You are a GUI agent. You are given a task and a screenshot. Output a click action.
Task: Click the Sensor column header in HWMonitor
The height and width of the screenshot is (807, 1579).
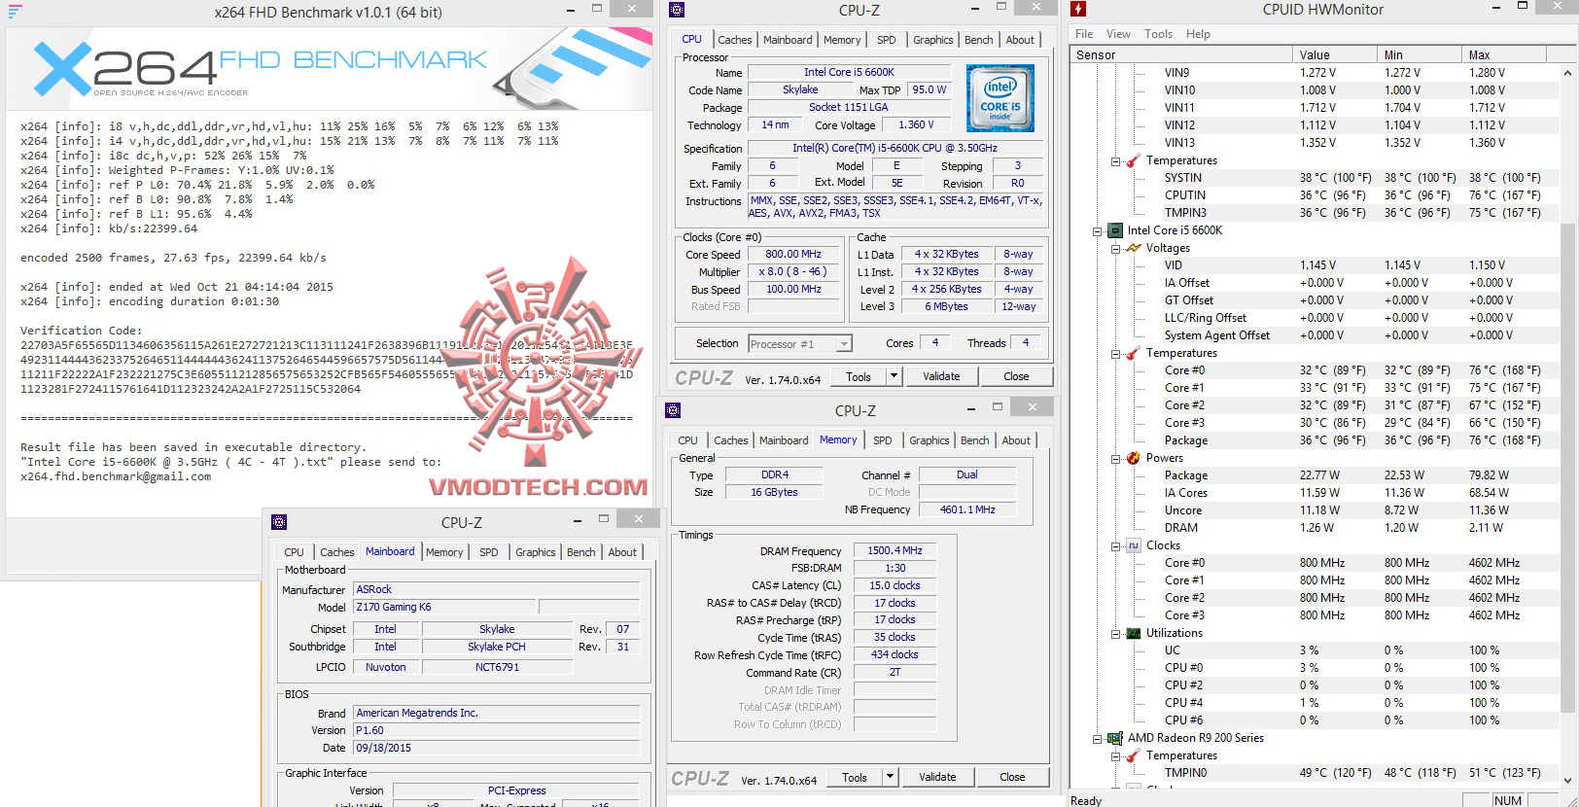point(1181,54)
